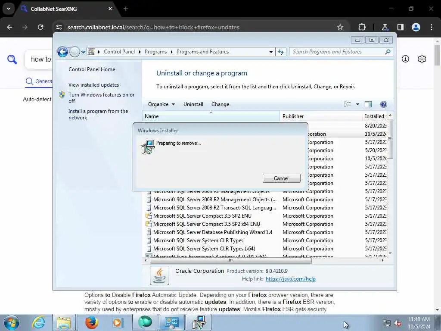Click Control Panel in breadcrumb
The width and height of the screenshot is (441, 331).
click(x=119, y=52)
